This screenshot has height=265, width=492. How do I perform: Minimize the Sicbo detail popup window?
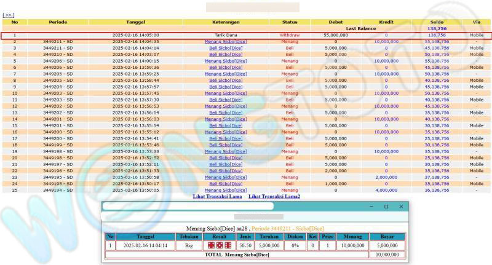(x=371, y=207)
